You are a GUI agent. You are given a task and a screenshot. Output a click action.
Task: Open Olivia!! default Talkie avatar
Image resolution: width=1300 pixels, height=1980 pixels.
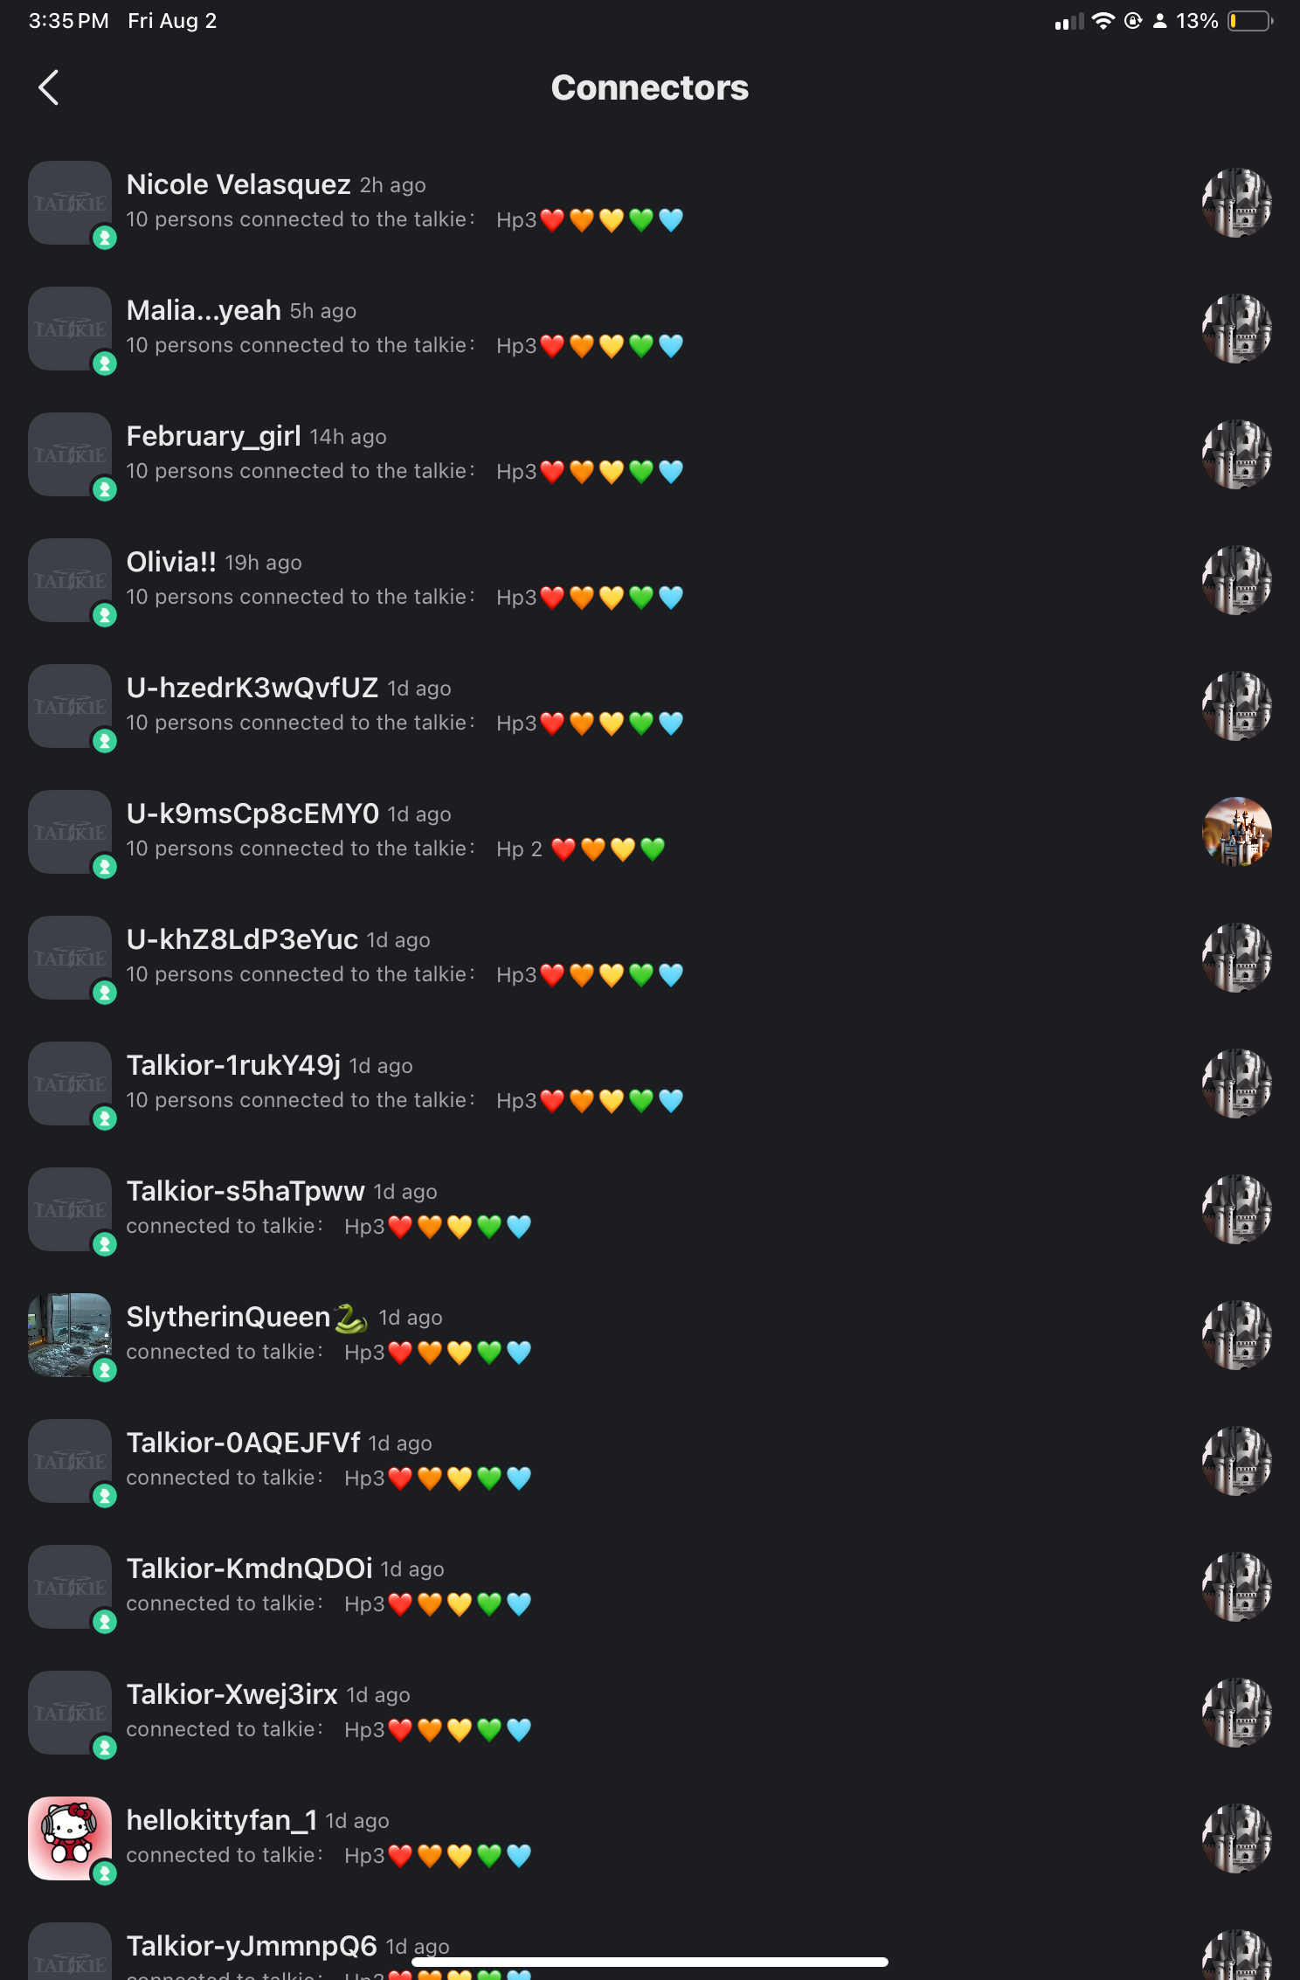coord(70,580)
